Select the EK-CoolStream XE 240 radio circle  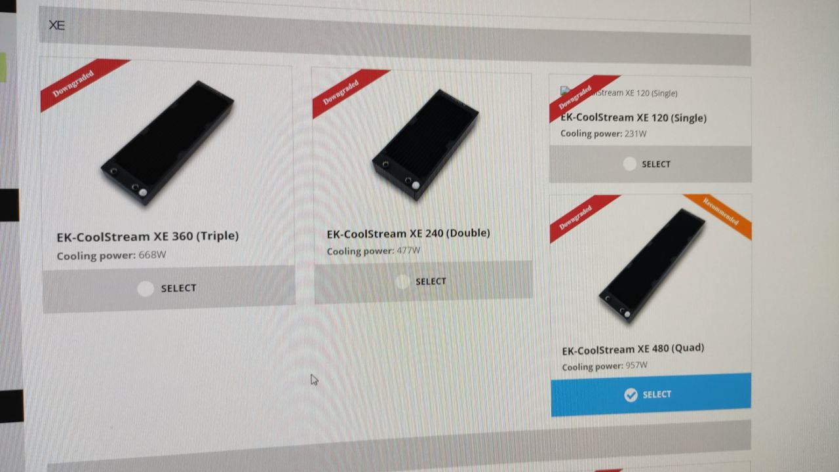coord(403,282)
